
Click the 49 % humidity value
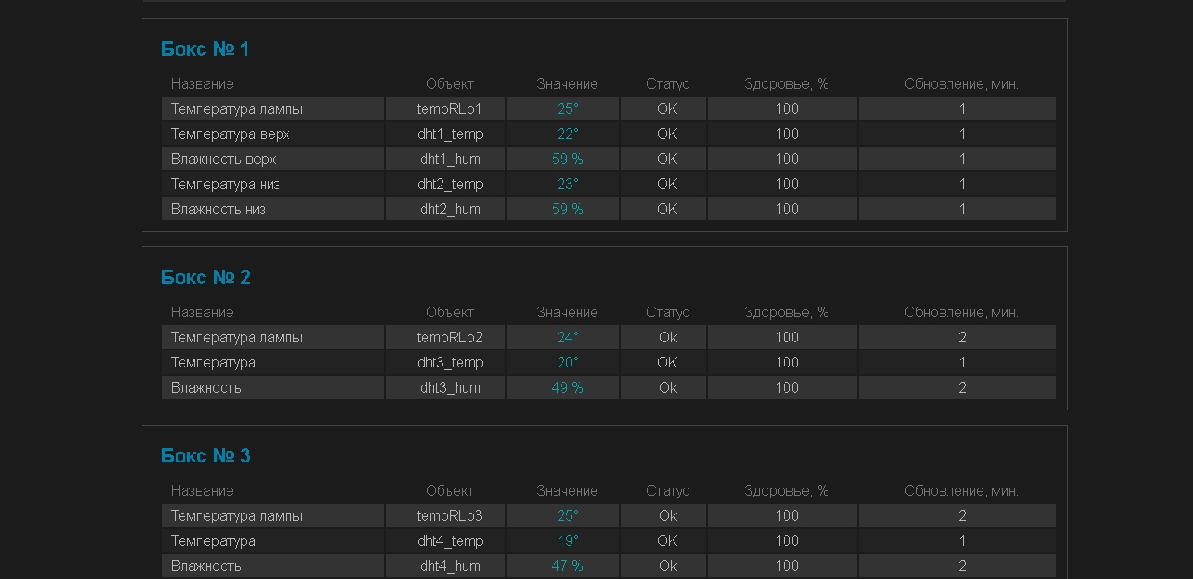pyautogui.click(x=567, y=388)
